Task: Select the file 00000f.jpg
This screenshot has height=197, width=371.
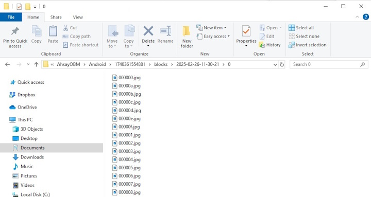Action: pos(126,127)
